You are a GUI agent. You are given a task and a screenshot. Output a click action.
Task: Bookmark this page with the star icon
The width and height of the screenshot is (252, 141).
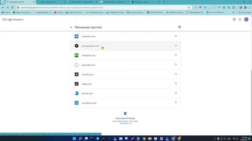[189, 7]
